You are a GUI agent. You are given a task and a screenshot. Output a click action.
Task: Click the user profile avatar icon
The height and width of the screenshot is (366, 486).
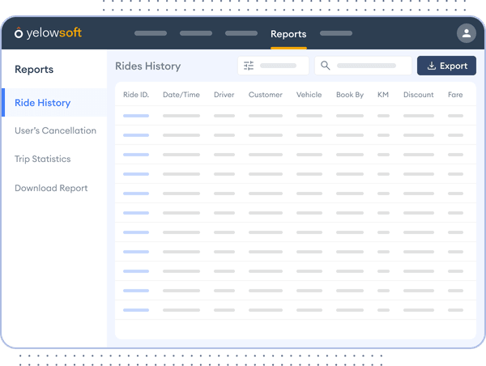pos(465,33)
